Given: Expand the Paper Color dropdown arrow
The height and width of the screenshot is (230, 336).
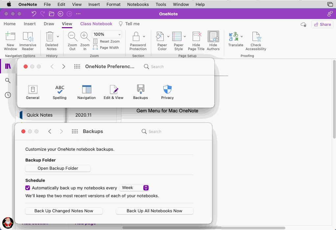Looking at the screenshot, I should coord(168,36).
